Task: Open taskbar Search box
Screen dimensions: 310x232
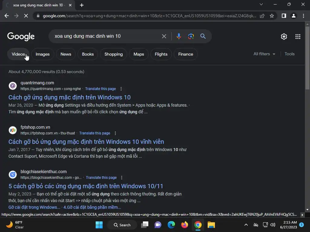Action: [x=122, y=225]
